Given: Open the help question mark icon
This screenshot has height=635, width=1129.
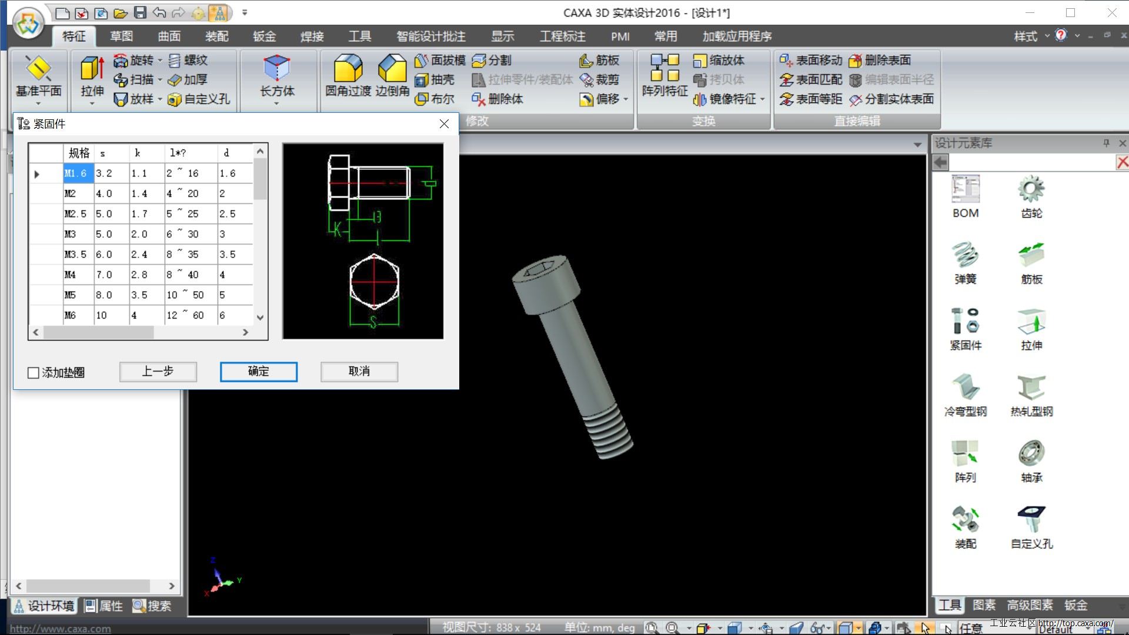Looking at the screenshot, I should pos(1061,35).
